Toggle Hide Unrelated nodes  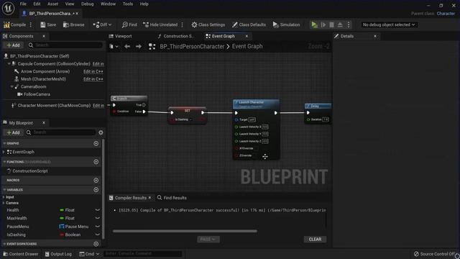pyautogui.click(x=160, y=25)
